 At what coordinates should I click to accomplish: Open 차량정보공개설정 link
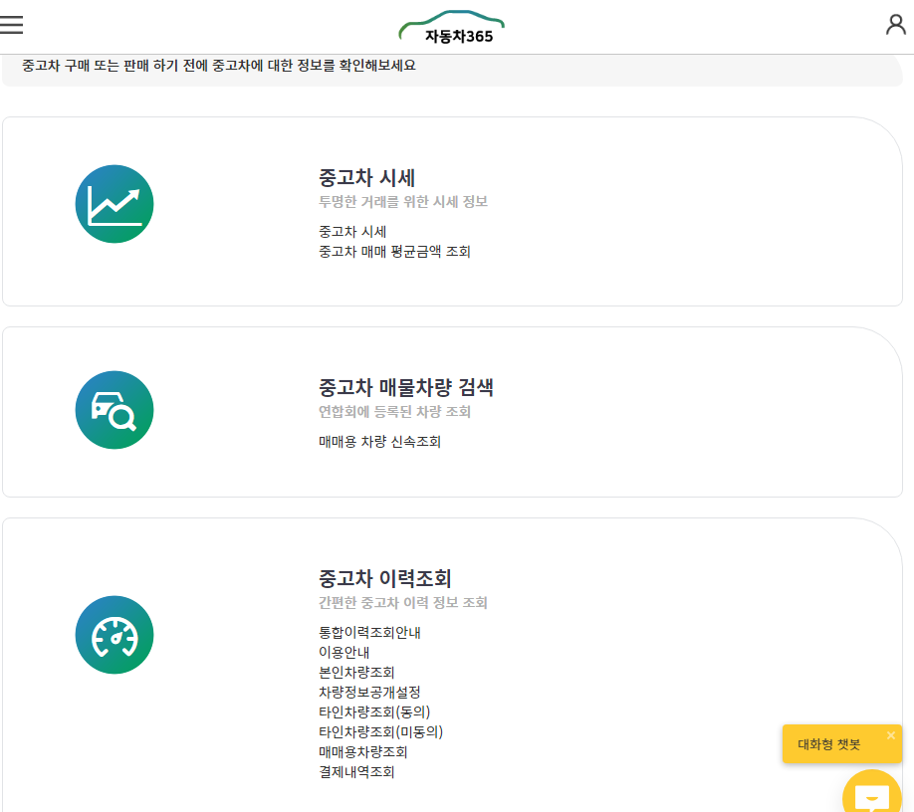(369, 692)
